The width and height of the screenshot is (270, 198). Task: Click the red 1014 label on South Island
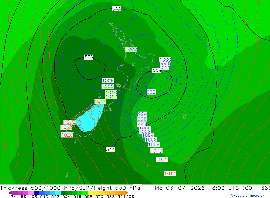pos(100,101)
